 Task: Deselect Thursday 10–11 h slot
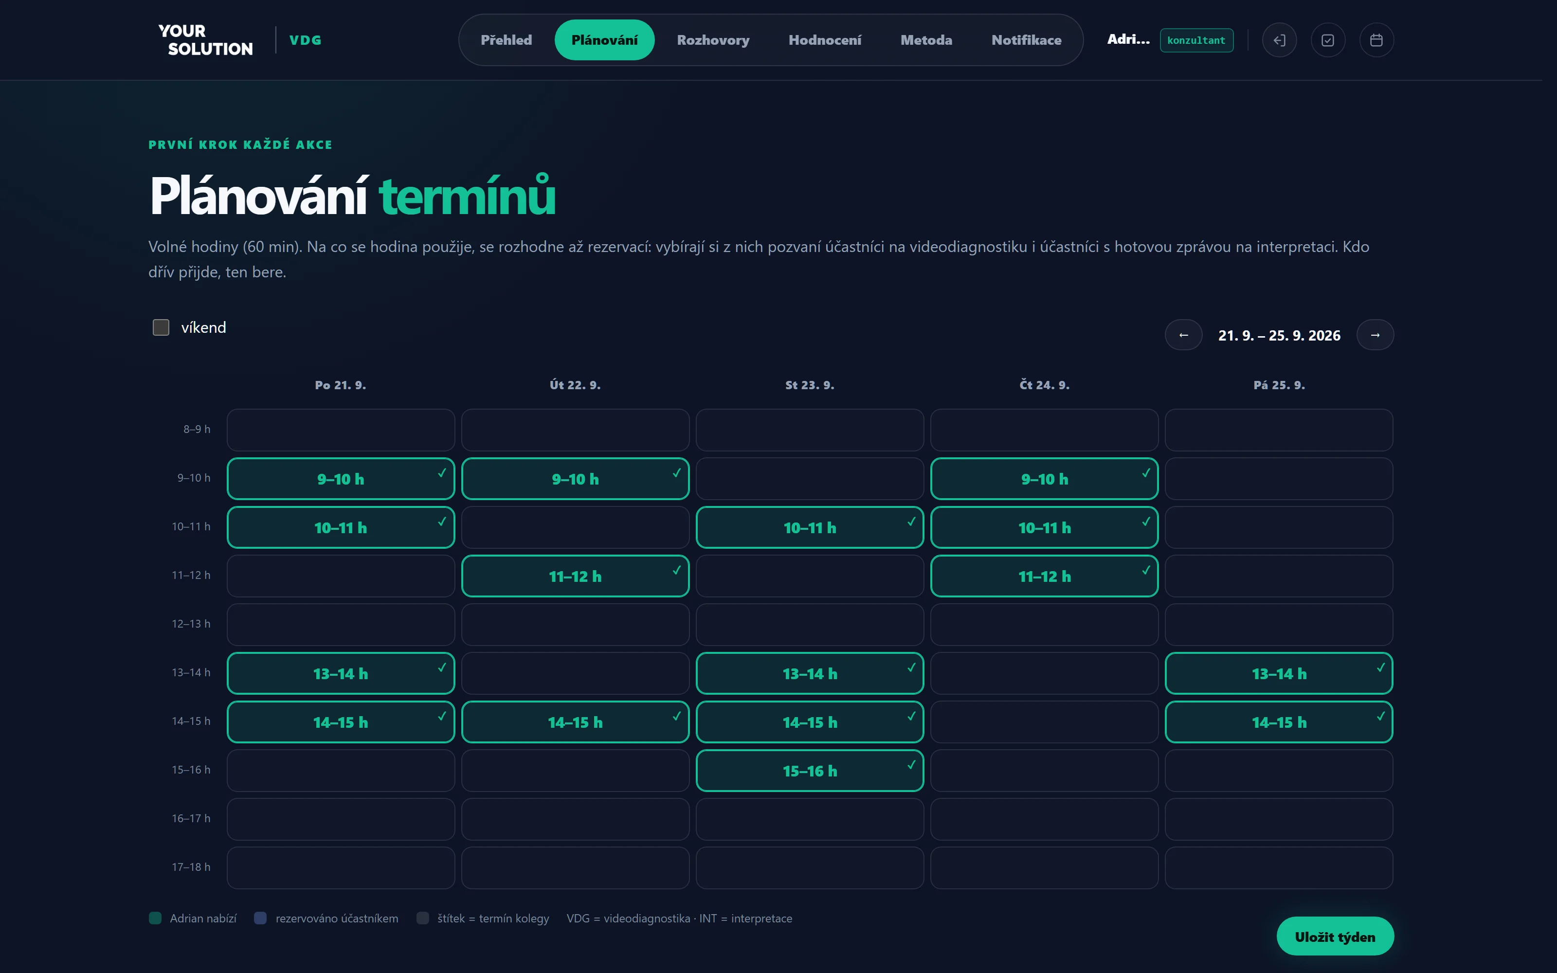[x=1044, y=527]
